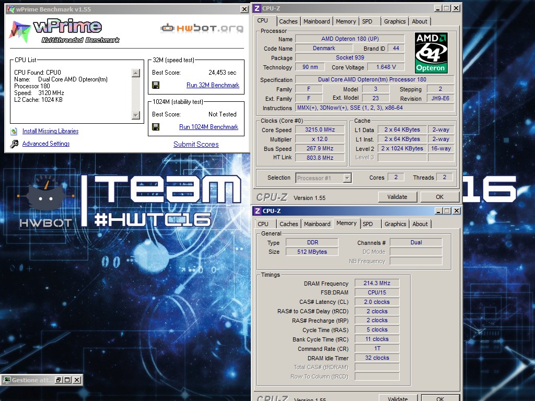Click OK in the top CPU-Z window
Image resolution: width=535 pixels, height=401 pixels.
(440, 197)
